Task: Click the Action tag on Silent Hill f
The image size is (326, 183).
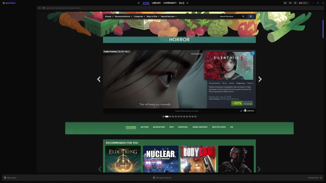Action: pyautogui.click(x=232, y=83)
